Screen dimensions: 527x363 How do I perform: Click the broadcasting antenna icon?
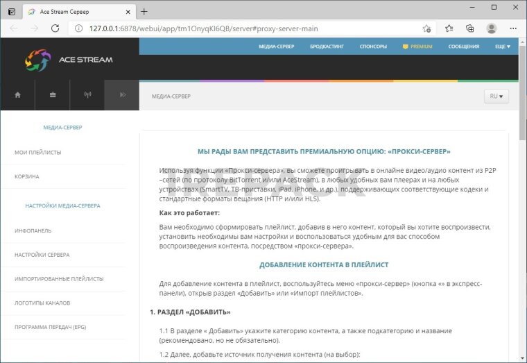(87, 95)
